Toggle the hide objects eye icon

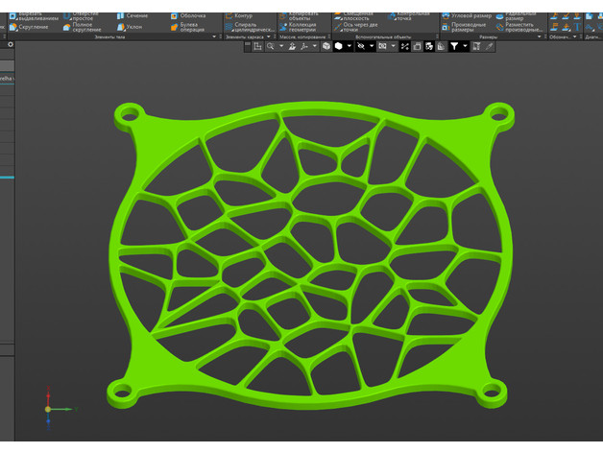click(x=361, y=46)
